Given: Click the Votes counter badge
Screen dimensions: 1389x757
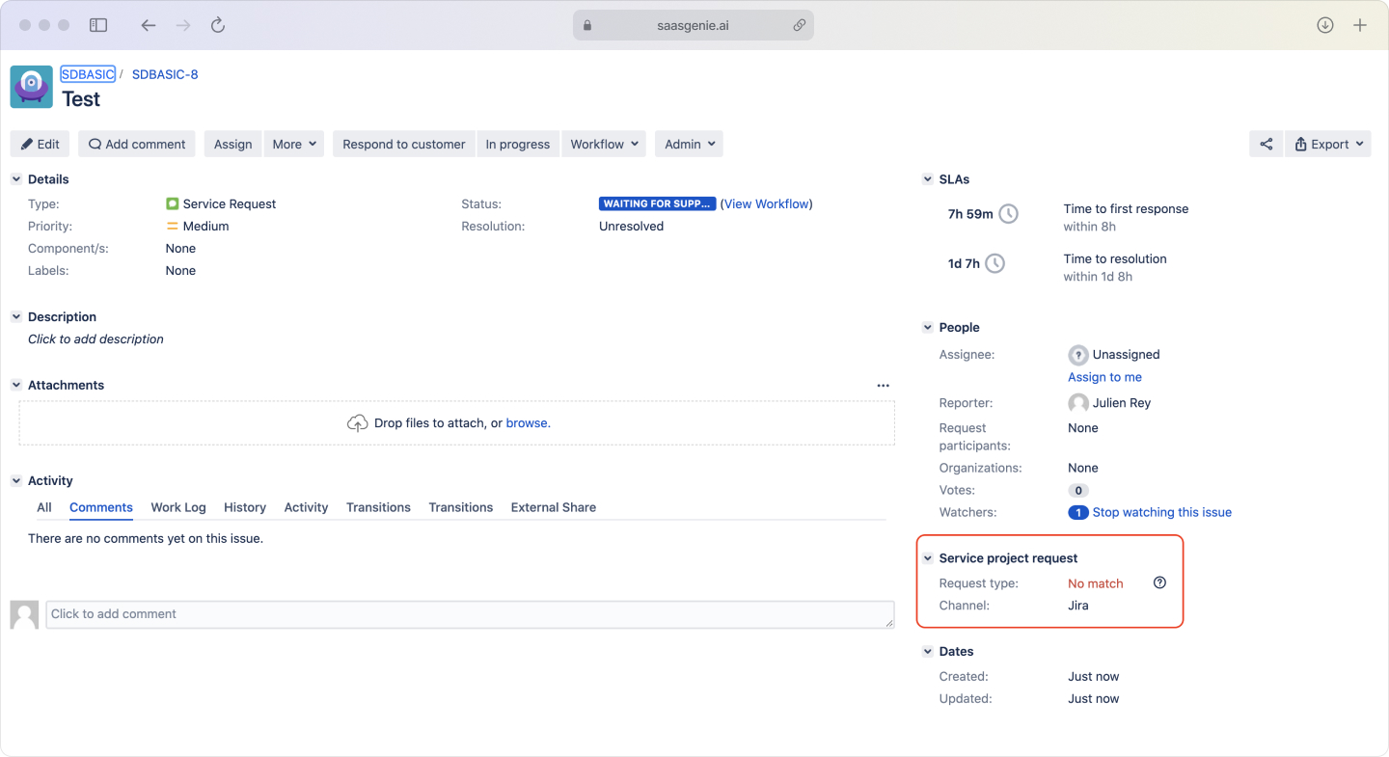Looking at the screenshot, I should pyautogui.click(x=1077, y=490).
